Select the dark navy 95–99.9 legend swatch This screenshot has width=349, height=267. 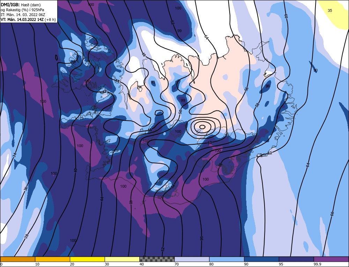click(296, 259)
